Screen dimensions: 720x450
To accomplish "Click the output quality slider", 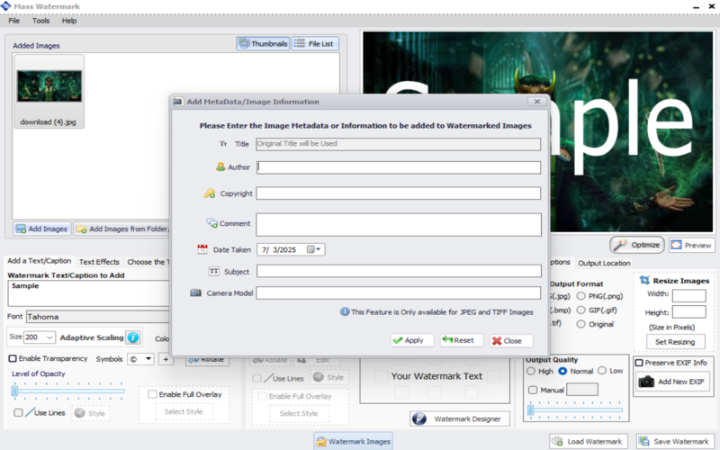I will 575,409.
